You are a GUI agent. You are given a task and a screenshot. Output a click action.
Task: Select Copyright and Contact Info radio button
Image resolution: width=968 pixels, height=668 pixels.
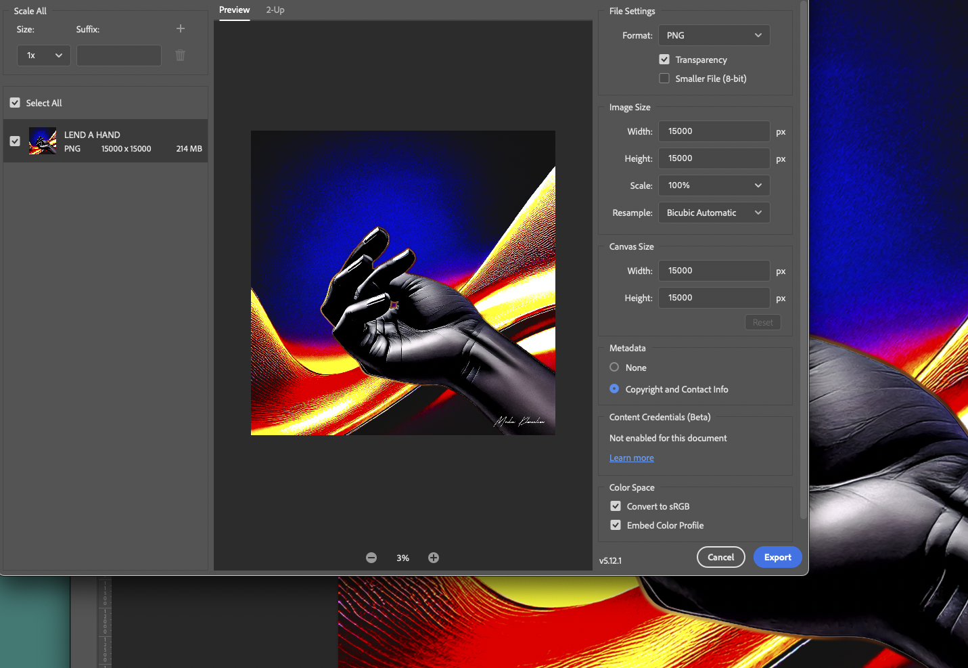614,389
